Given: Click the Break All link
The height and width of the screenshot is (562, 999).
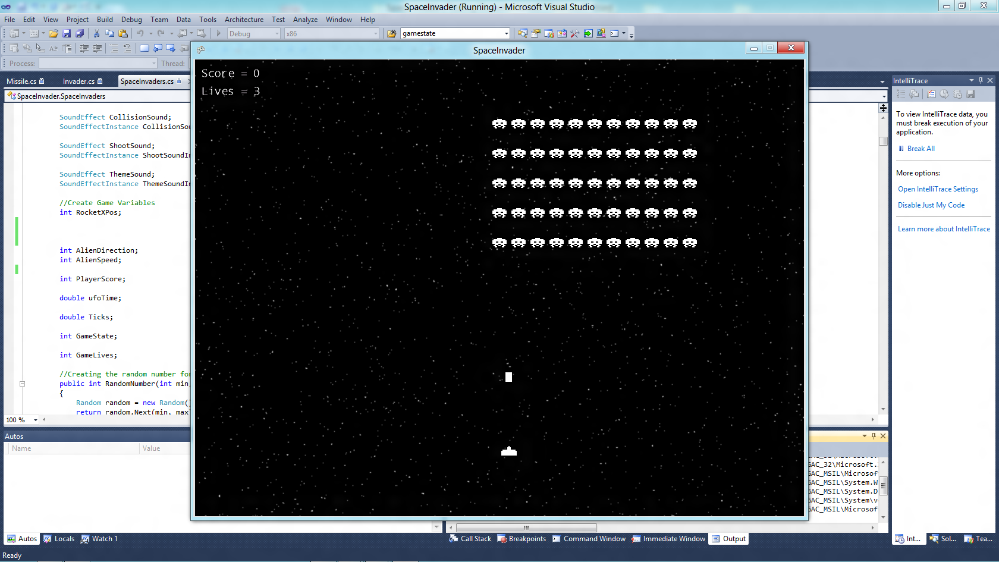Looking at the screenshot, I should pos(921,149).
